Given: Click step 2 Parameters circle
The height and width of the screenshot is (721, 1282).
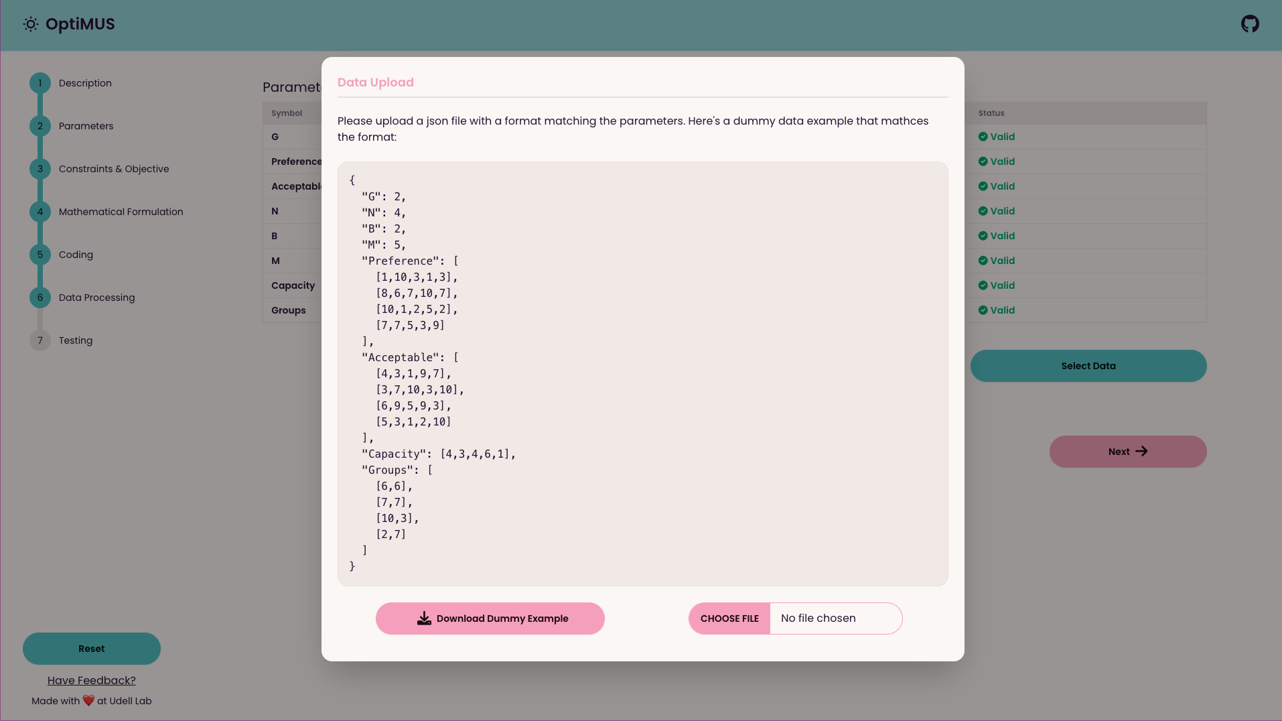Looking at the screenshot, I should click(x=40, y=126).
